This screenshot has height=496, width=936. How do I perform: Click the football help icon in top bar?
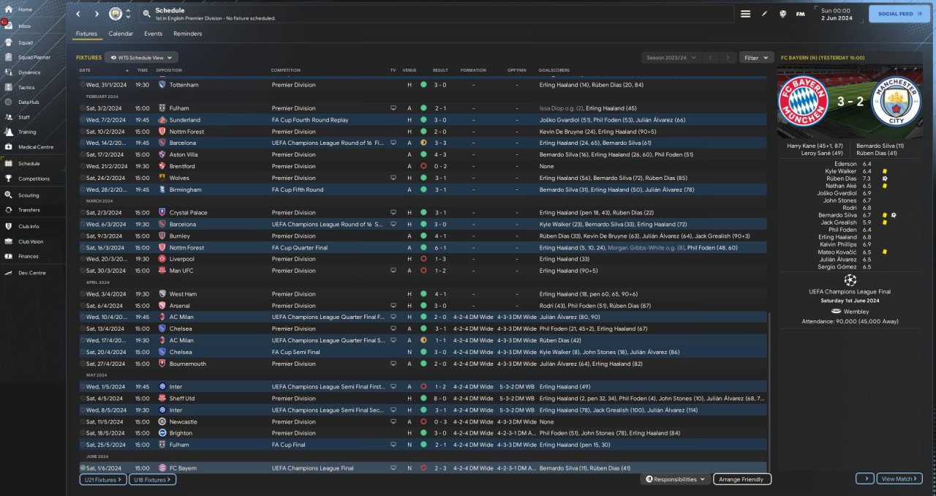(782, 14)
